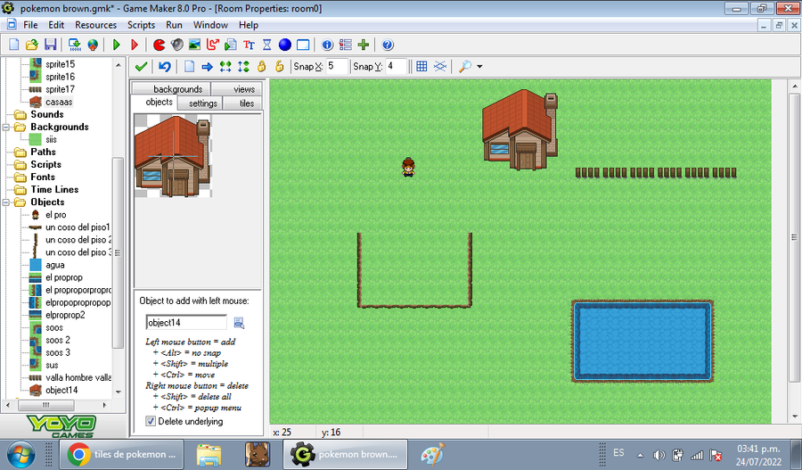Switch to the tiles tab
The width and height of the screenshot is (802, 470).
pos(242,103)
